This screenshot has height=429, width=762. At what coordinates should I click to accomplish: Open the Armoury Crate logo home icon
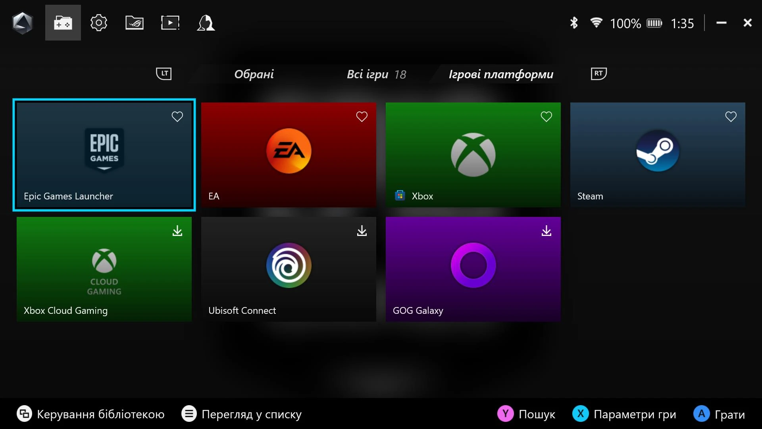pyautogui.click(x=22, y=23)
